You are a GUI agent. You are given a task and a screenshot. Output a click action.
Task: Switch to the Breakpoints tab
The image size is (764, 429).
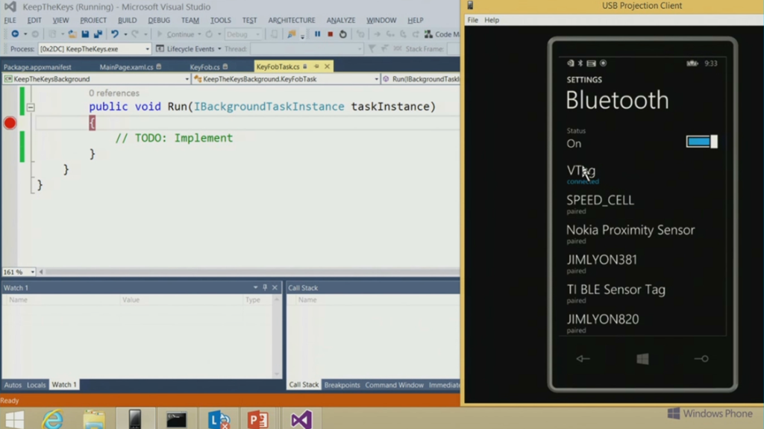tap(342, 385)
